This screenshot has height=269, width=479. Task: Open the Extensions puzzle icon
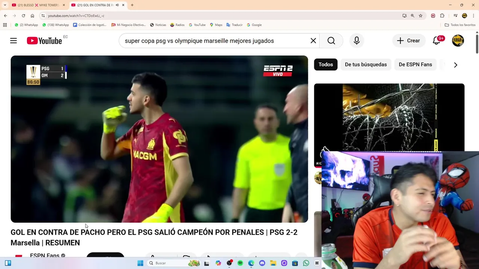tap(442, 16)
